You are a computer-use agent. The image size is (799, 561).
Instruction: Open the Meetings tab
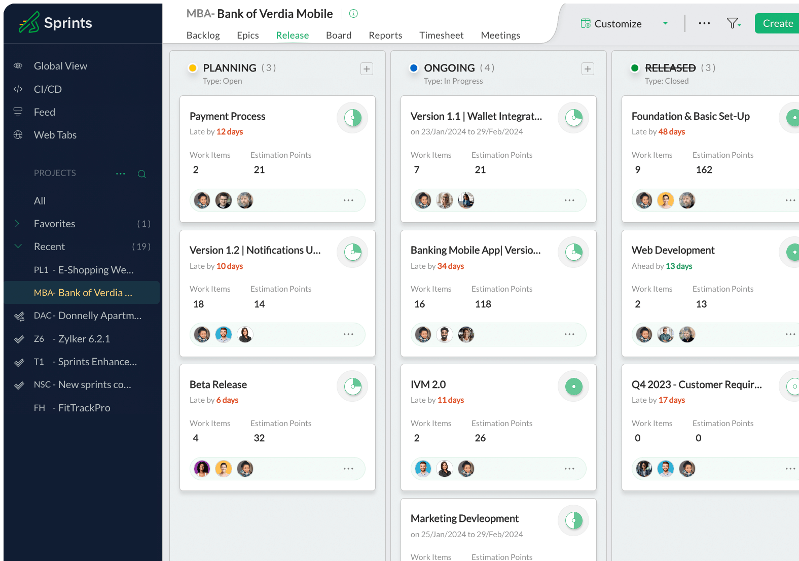pos(500,35)
